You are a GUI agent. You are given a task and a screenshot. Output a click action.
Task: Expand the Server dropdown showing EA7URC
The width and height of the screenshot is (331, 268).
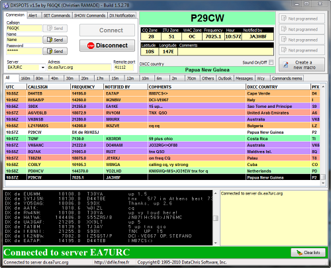pyautogui.click(x=43, y=67)
